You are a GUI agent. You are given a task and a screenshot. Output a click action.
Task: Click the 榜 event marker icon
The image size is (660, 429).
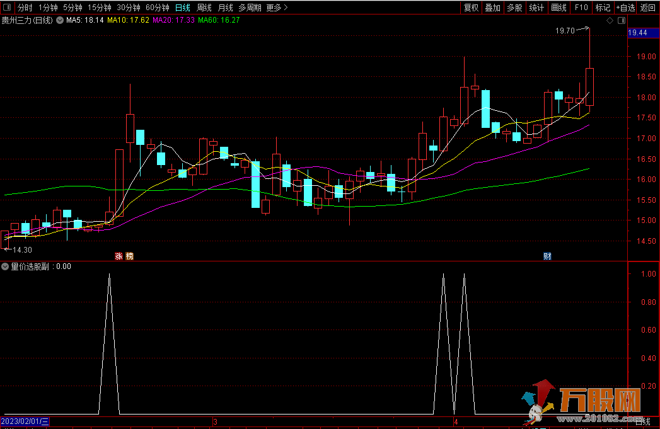[130, 256]
